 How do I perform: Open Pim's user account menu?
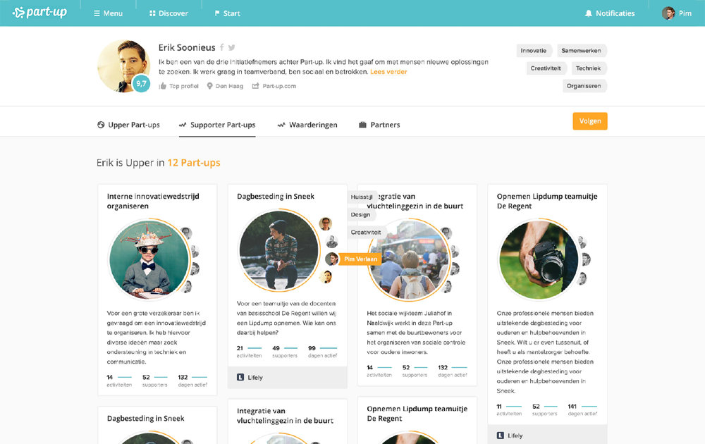[x=677, y=13]
